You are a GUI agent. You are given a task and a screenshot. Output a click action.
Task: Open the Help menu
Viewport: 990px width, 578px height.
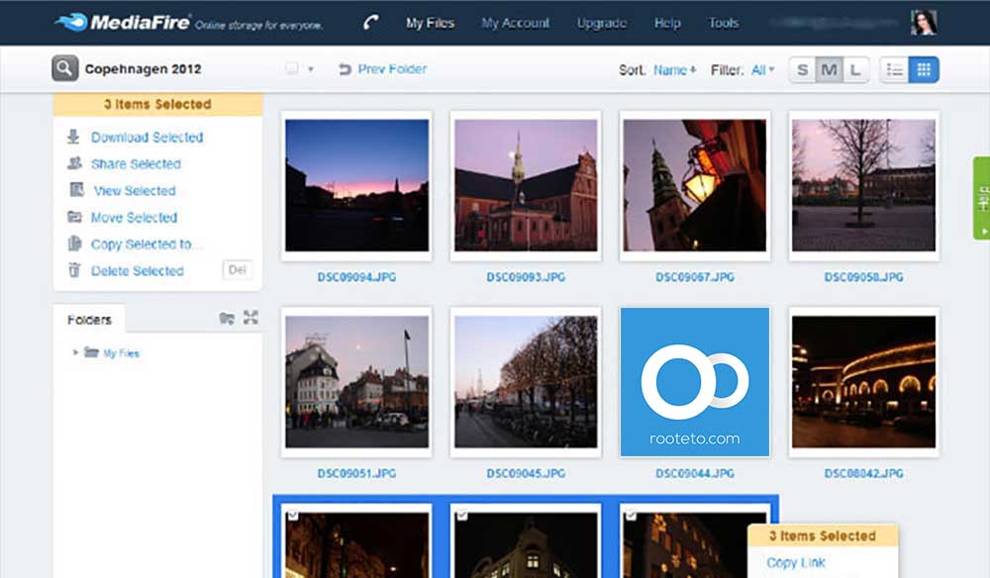[x=667, y=23]
